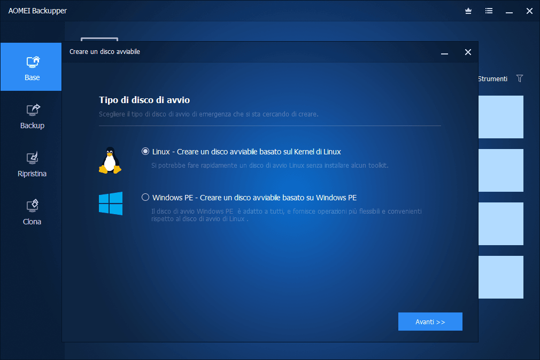Click the 'Creare un disco avviabile' dialog title
Screen dimensions: 540x360
tap(105, 52)
